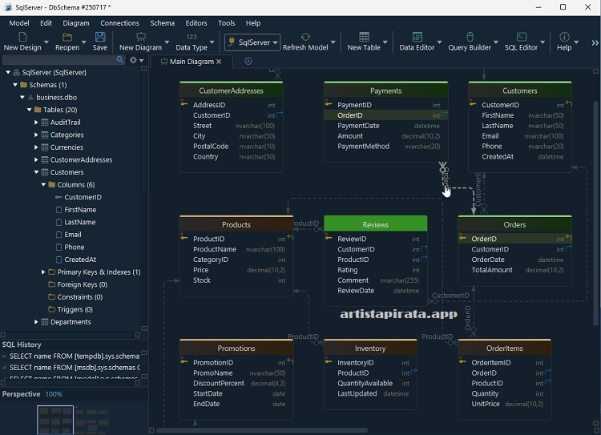Select the TotalAmount column in Orders

(514, 270)
